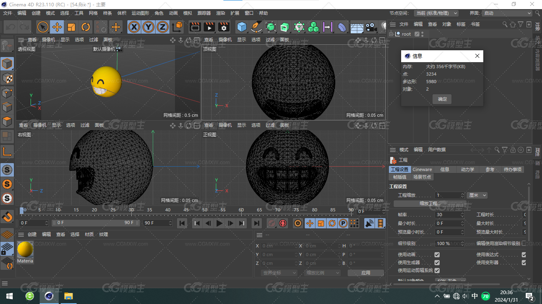
Task: Toggle Autokeying red circle button
Action: click(283, 223)
